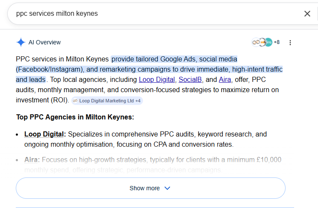Open the source favicons cluster with +8

[265, 42]
